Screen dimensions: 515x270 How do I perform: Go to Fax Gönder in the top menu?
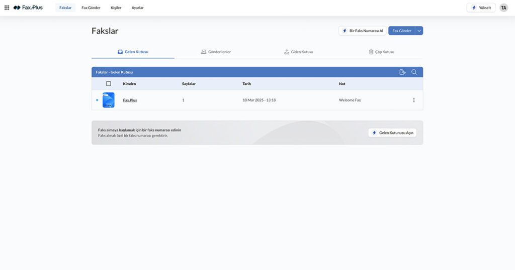[91, 8]
